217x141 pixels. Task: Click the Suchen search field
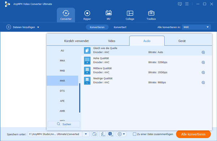tap(64, 124)
